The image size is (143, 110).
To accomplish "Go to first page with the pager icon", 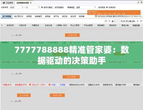I will click(106, 21).
